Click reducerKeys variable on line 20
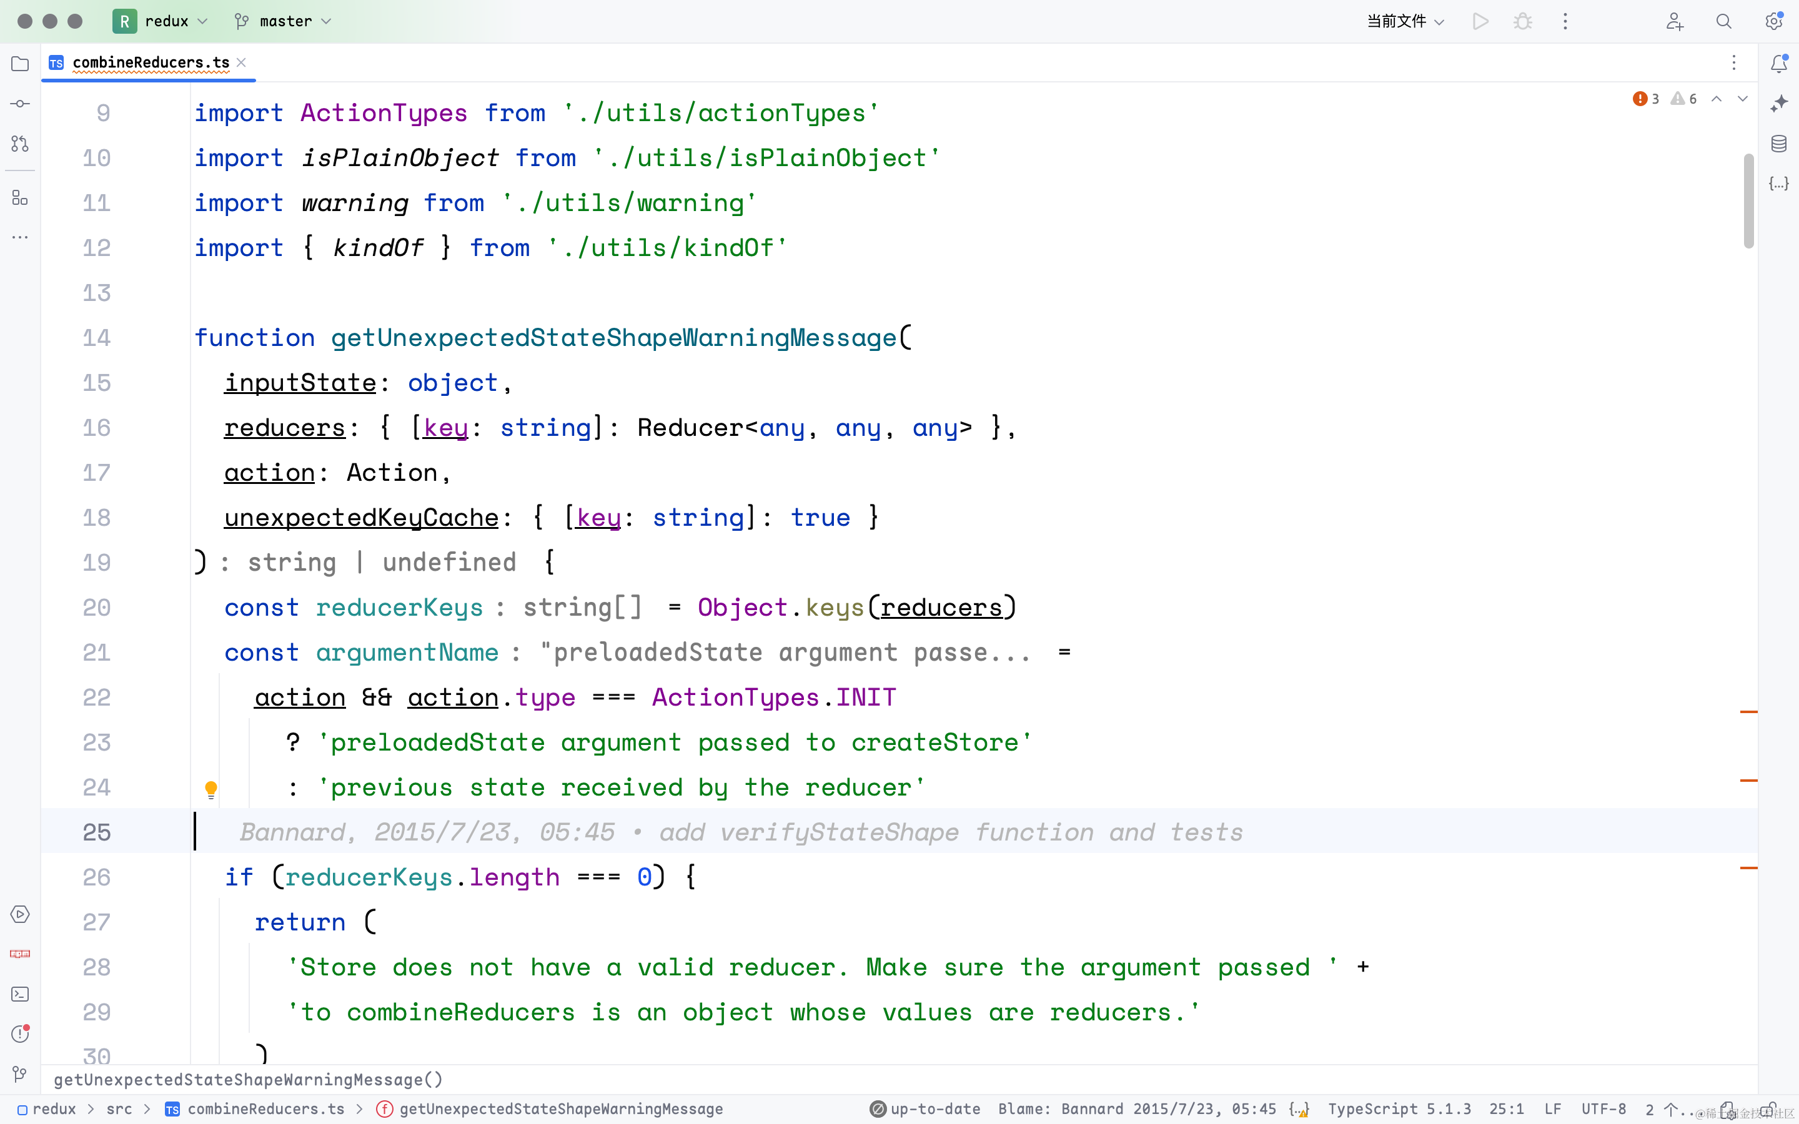This screenshot has width=1799, height=1124. (x=399, y=608)
